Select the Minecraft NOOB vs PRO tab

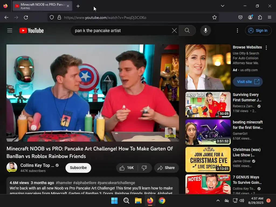(42, 6)
